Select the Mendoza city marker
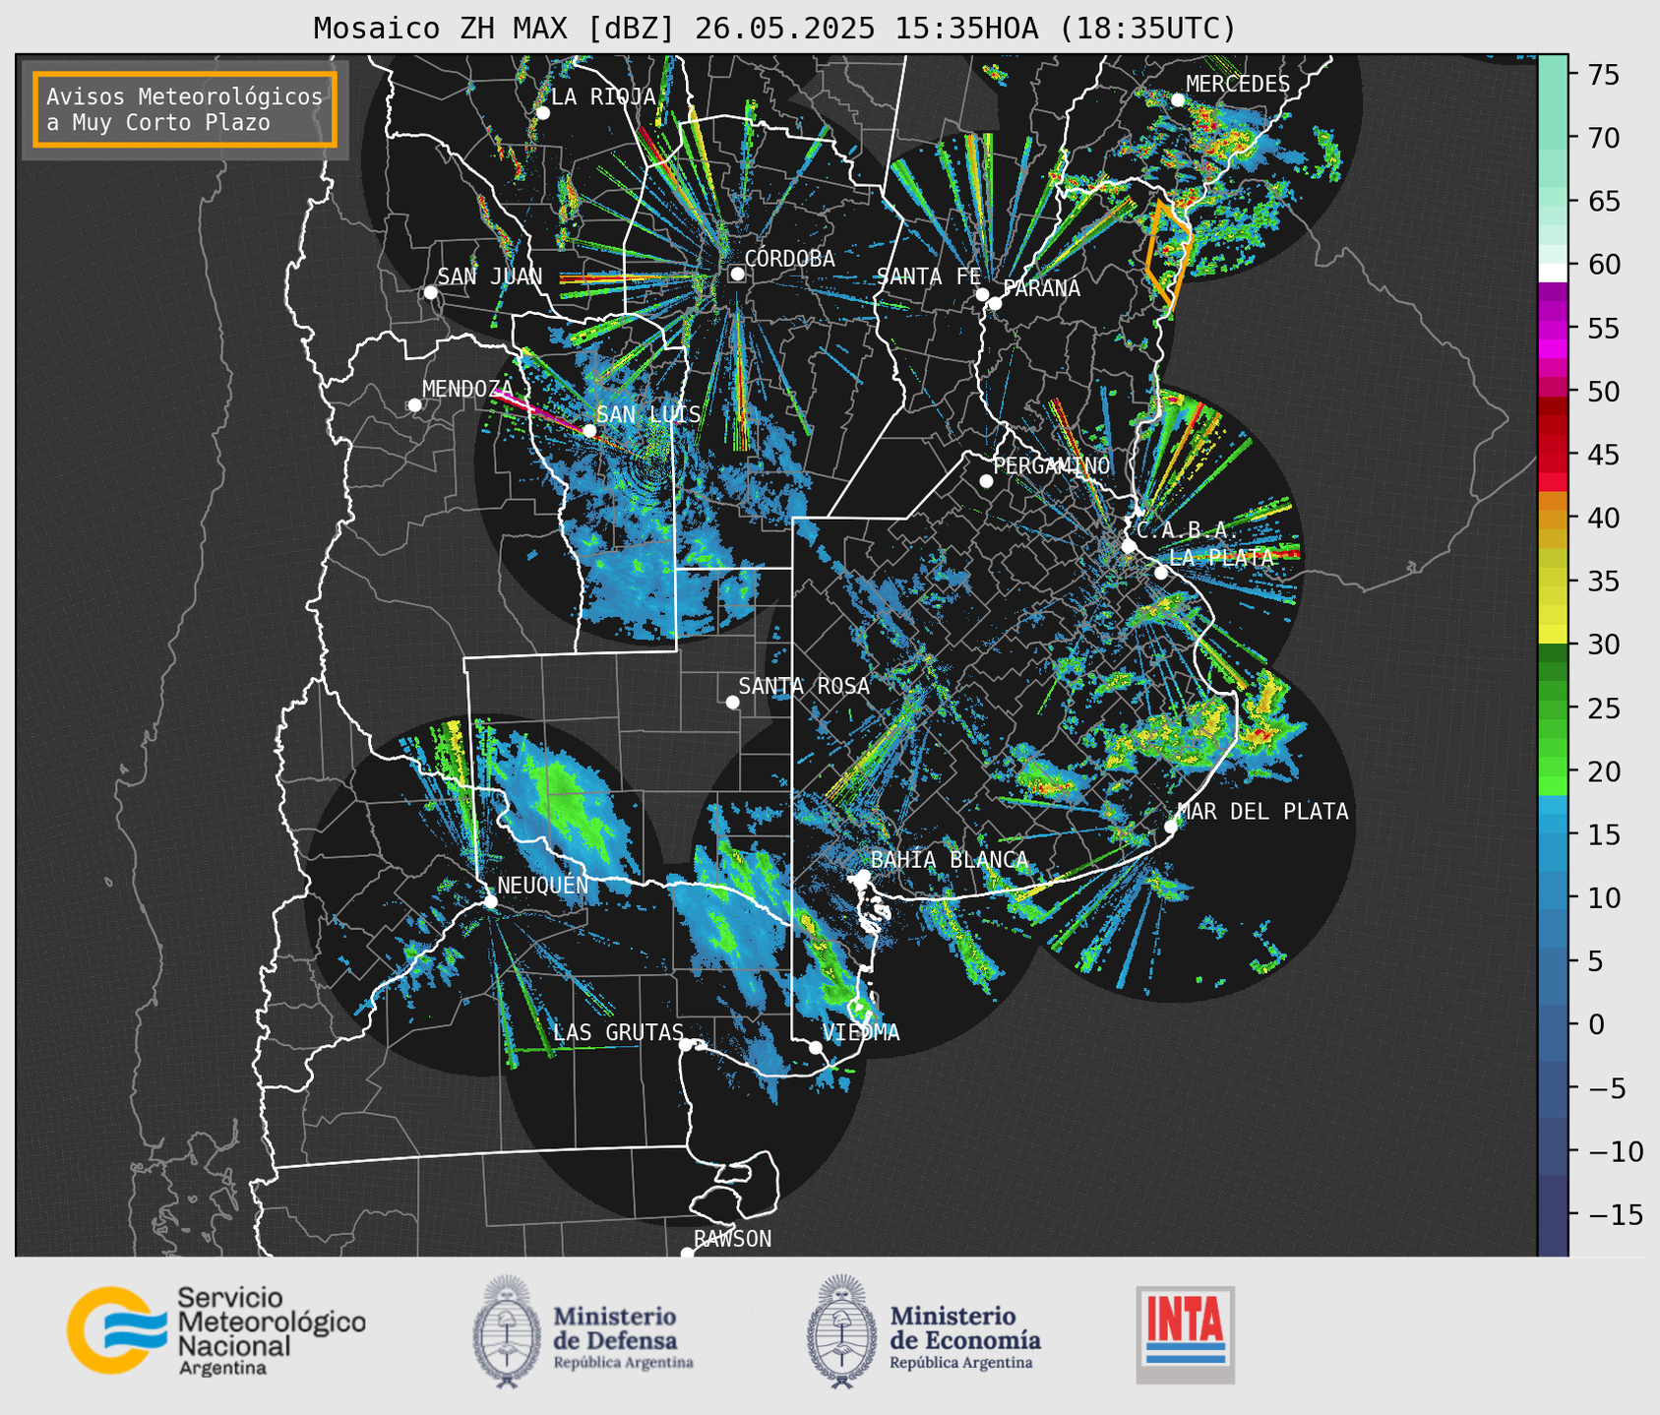The height and width of the screenshot is (1415, 1660). [x=414, y=405]
